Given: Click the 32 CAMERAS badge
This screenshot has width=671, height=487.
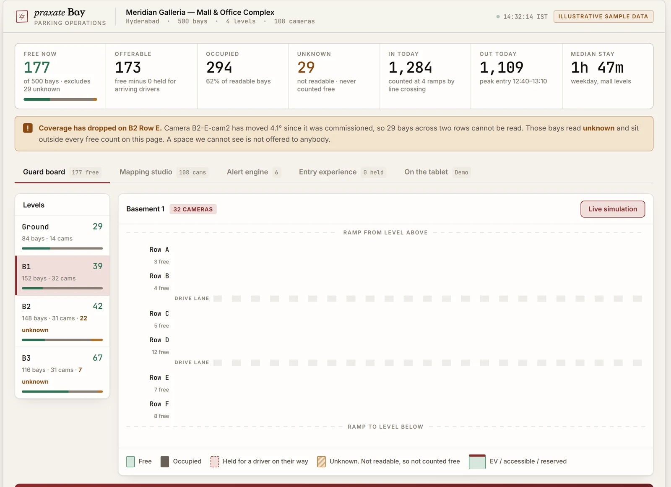Looking at the screenshot, I should [193, 209].
